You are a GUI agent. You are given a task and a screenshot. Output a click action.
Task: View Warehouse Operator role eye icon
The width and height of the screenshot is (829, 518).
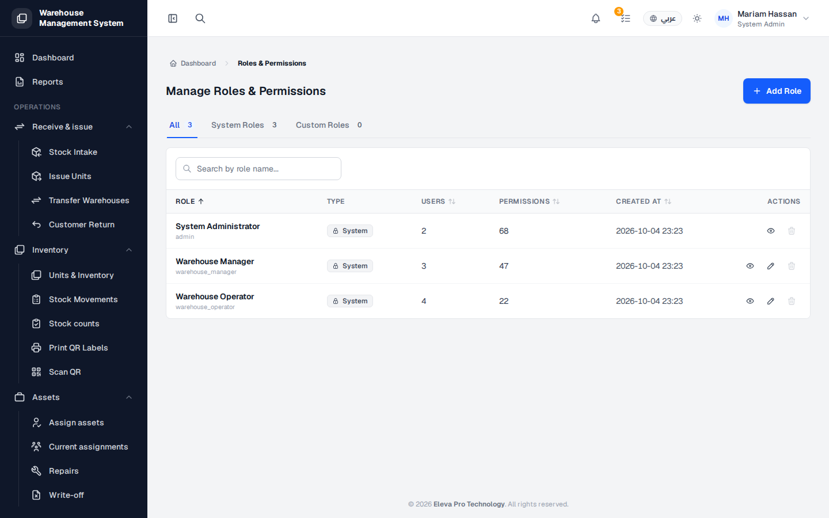click(x=750, y=301)
